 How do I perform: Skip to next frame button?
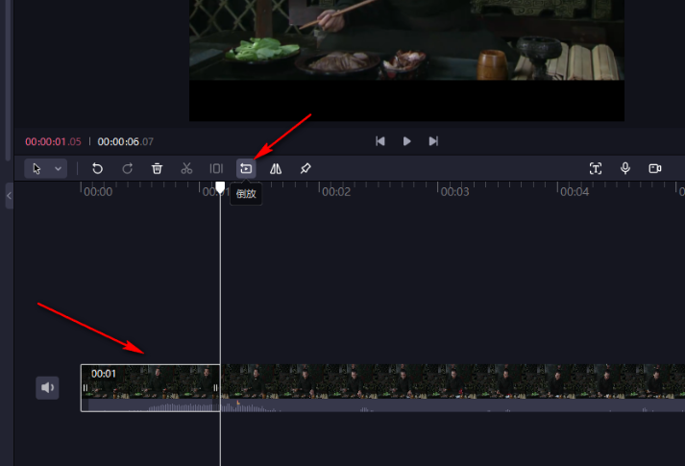433,141
